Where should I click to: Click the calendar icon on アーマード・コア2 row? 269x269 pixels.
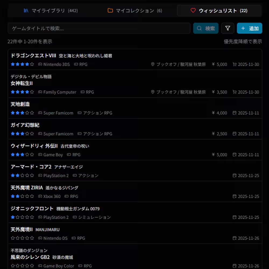(234, 175)
